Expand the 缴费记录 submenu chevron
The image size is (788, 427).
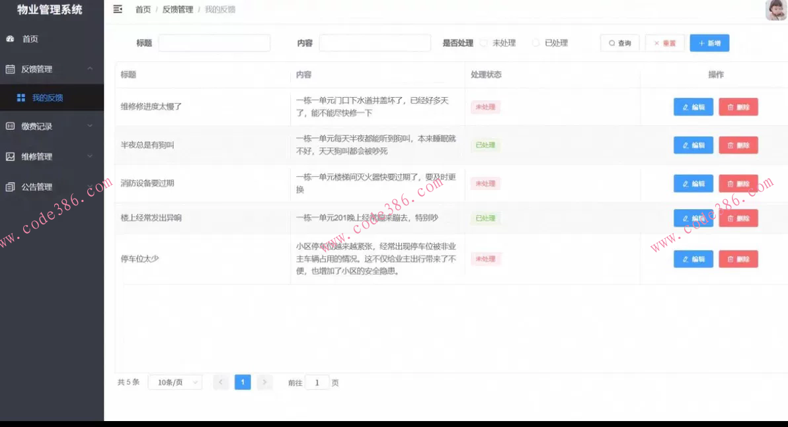(x=90, y=125)
